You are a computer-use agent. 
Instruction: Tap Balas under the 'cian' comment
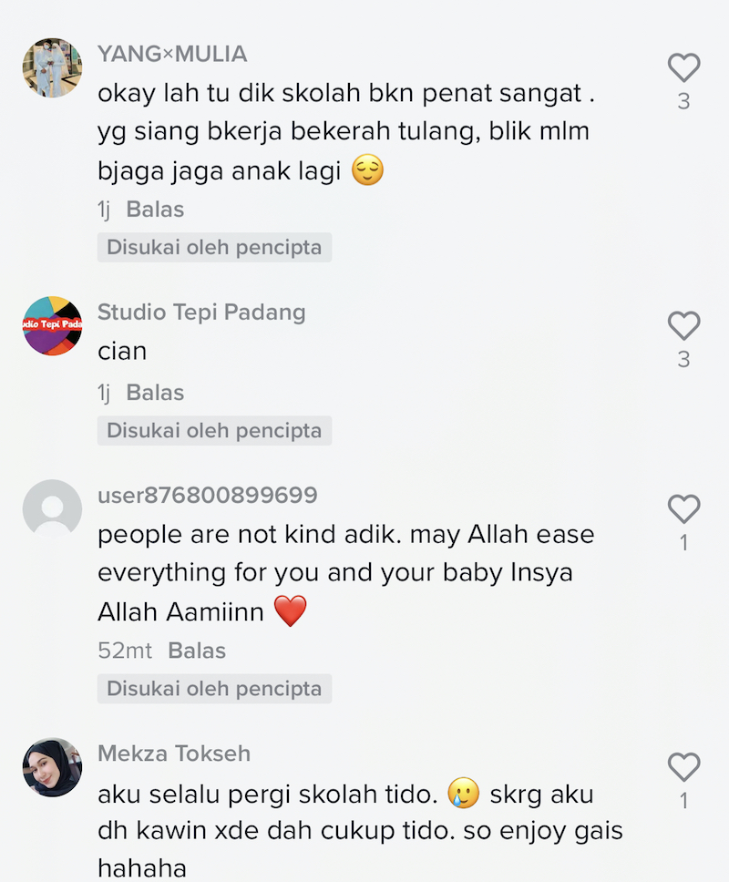click(x=155, y=393)
